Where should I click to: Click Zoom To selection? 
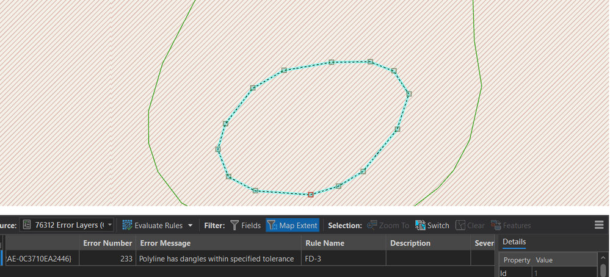pyautogui.click(x=388, y=225)
